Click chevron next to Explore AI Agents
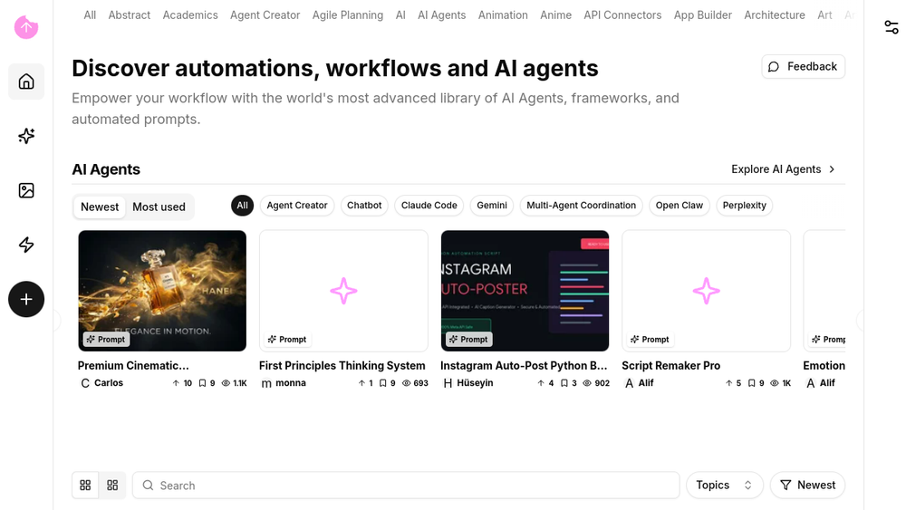The width and height of the screenshot is (906, 510). tap(832, 169)
